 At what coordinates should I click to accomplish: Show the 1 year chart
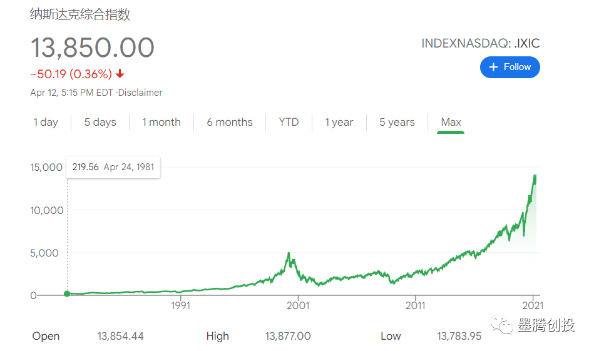(x=339, y=122)
